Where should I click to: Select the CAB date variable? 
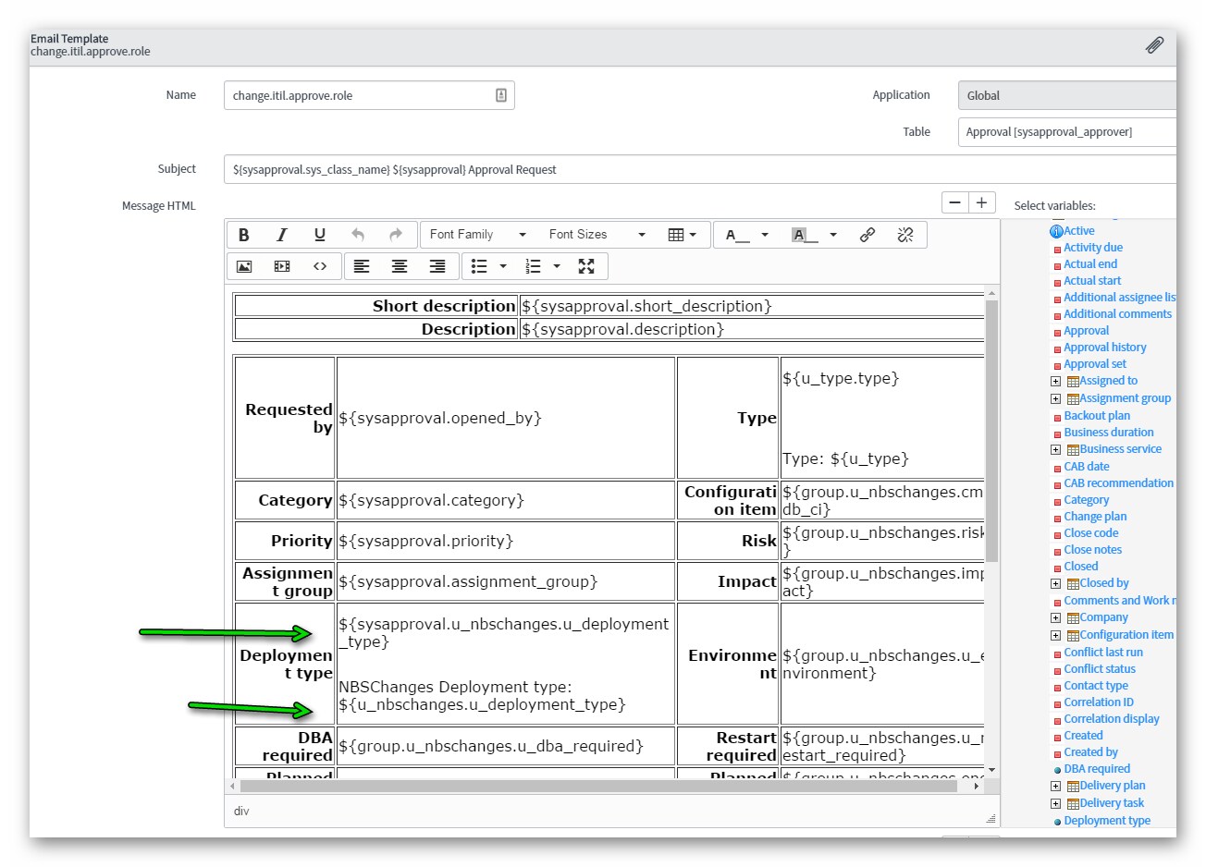[1087, 467]
